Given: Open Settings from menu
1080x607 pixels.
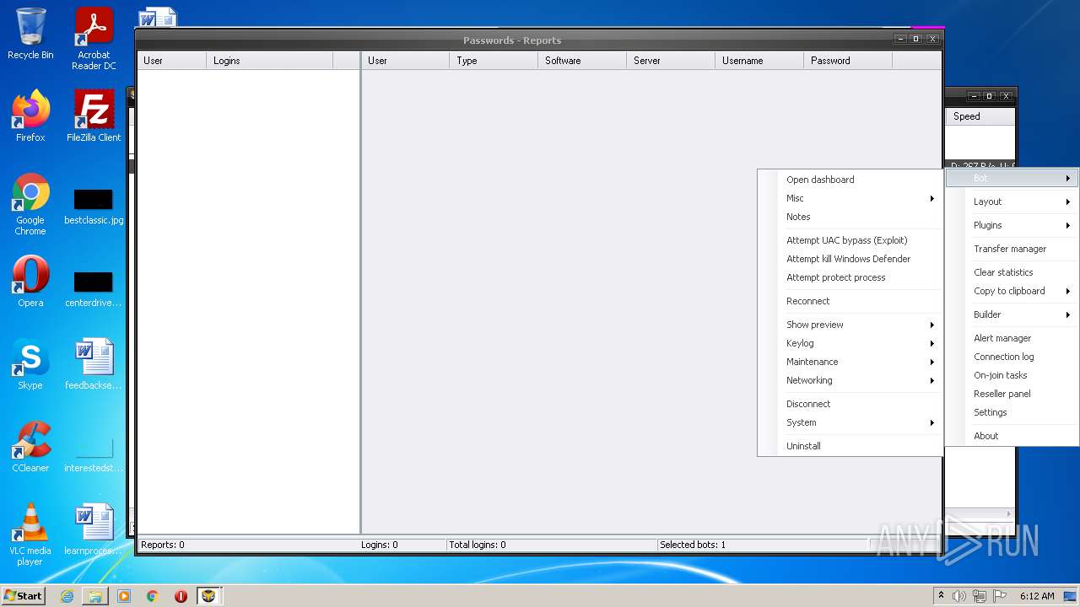Looking at the screenshot, I should (x=1012, y=412).
